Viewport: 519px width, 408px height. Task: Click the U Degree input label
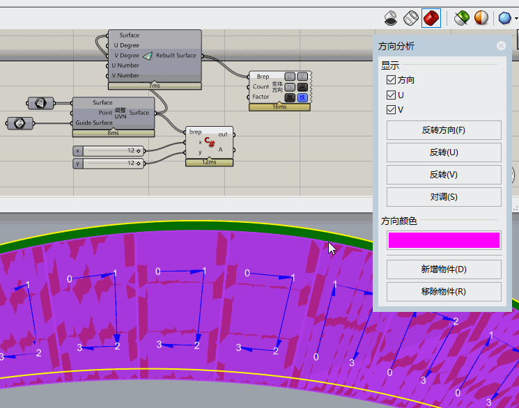tap(126, 45)
